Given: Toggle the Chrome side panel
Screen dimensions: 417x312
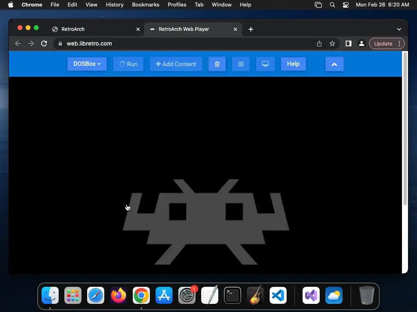Looking at the screenshot, I should click(x=349, y=43).
